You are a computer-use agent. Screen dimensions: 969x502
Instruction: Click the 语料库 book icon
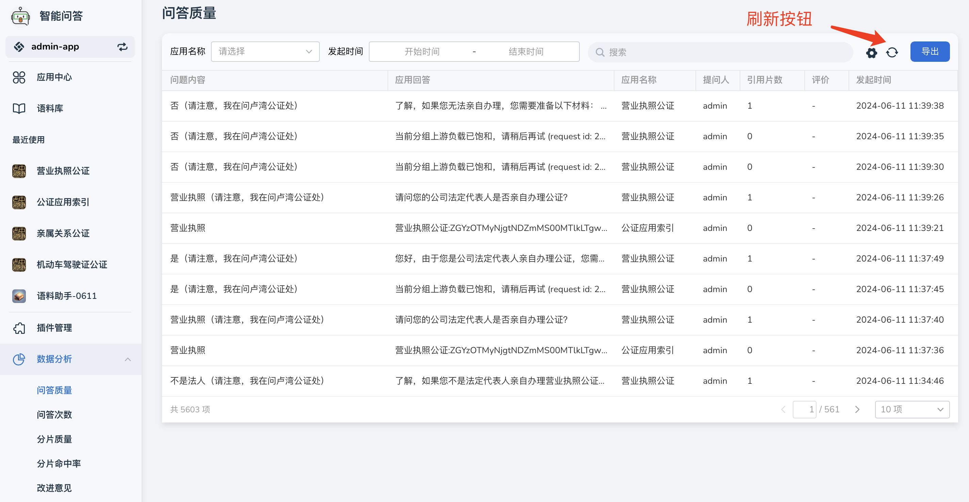[x=19, y=108]
